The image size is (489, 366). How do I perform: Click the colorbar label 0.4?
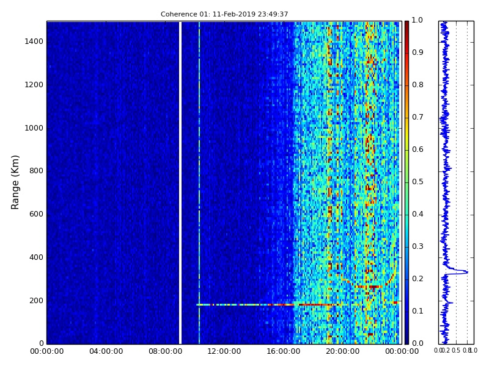coord(417,214)
